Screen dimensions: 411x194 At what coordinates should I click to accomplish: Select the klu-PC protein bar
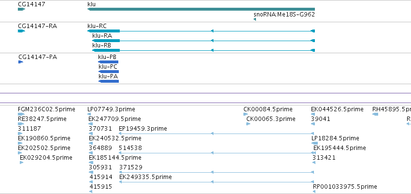click(109, 72)
